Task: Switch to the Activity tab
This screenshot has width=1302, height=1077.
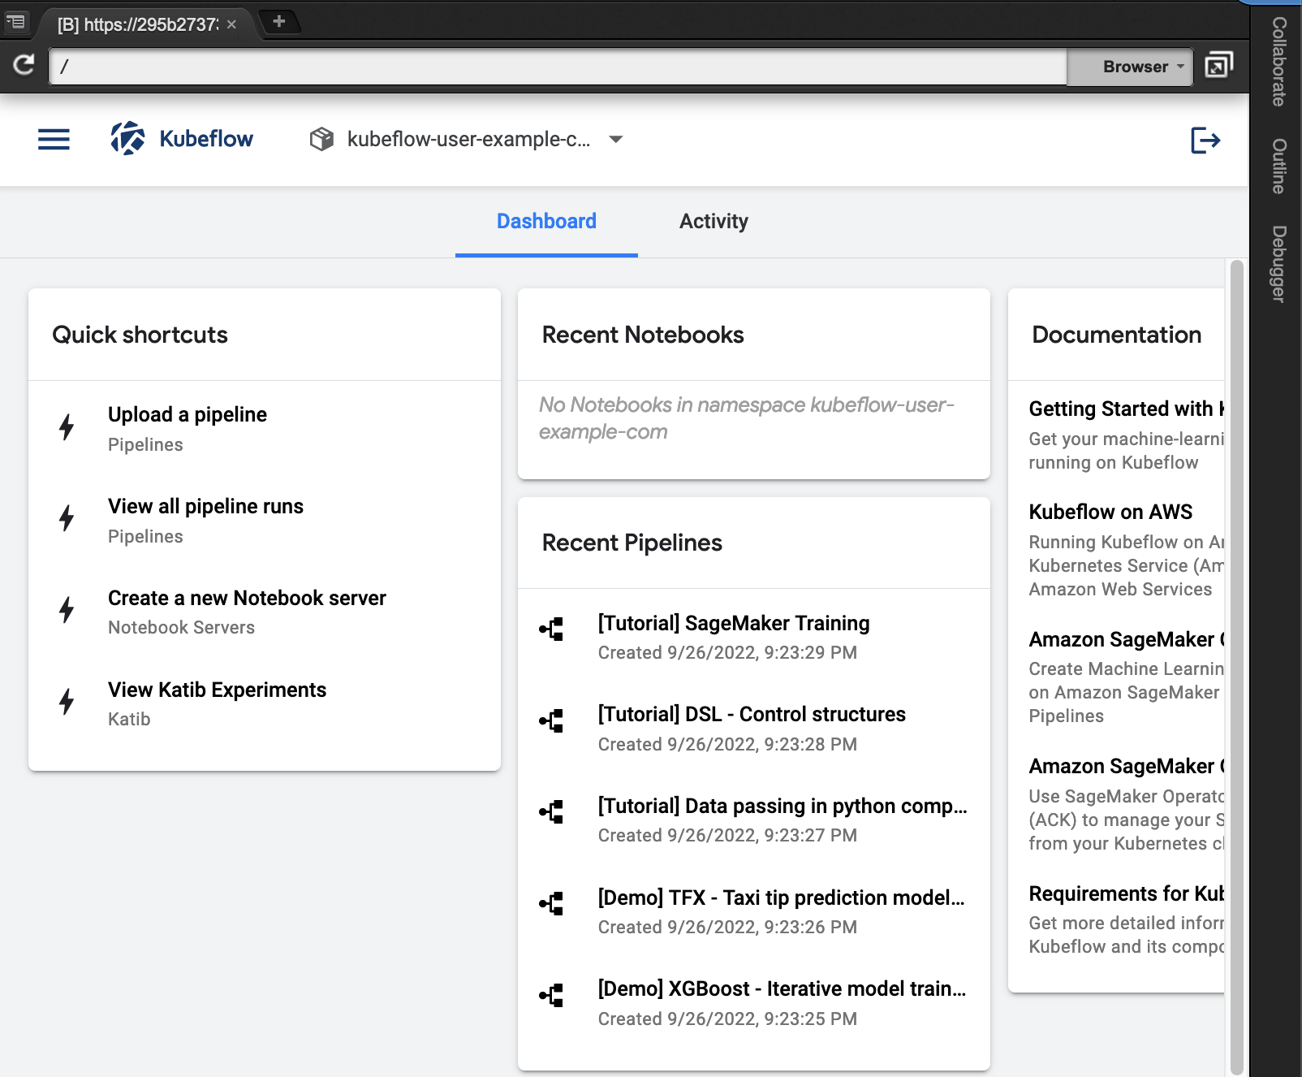Action: [x=714, y=222]
